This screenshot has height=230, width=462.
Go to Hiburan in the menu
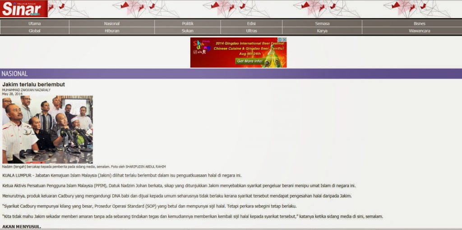coord(112,31)
